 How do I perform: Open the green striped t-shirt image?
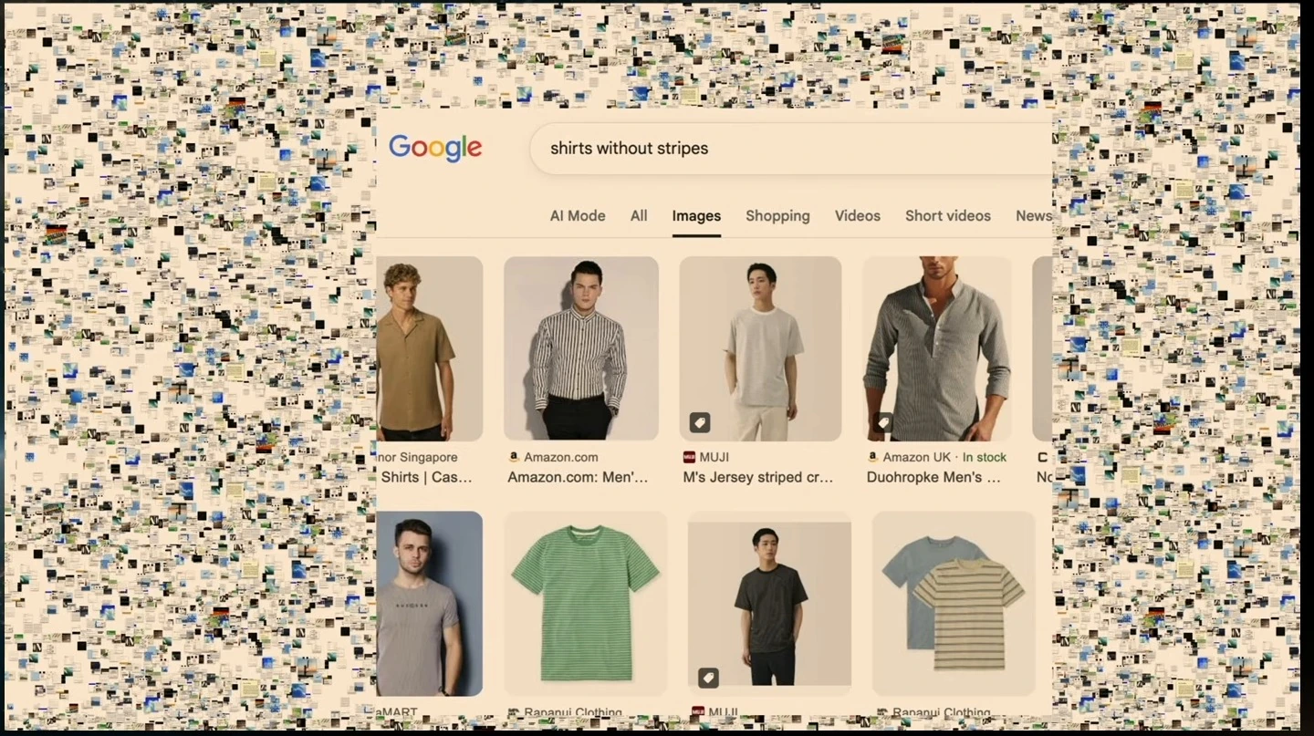585,604
